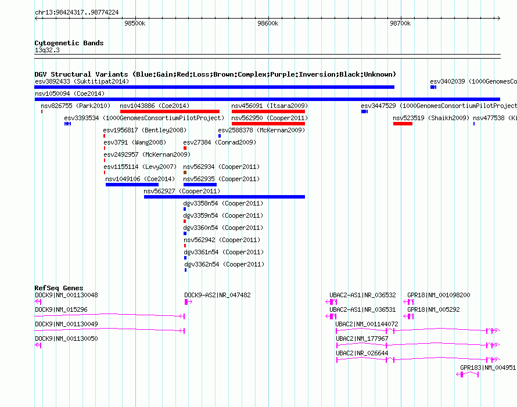Select the blue bar under esv3892433
This screenshot has width=517, height=407.
(x=214, y=87)
